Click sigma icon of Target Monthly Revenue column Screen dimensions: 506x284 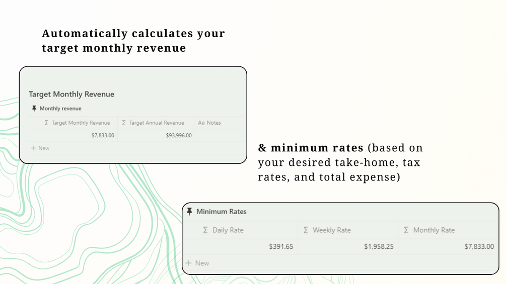46,123
